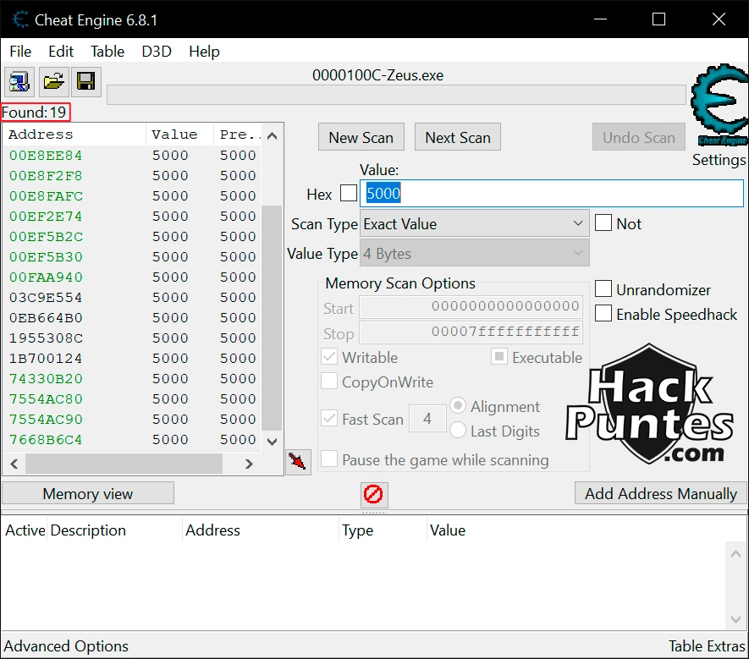Open the File menu
The image size is (749, 659).
(20, 52)
